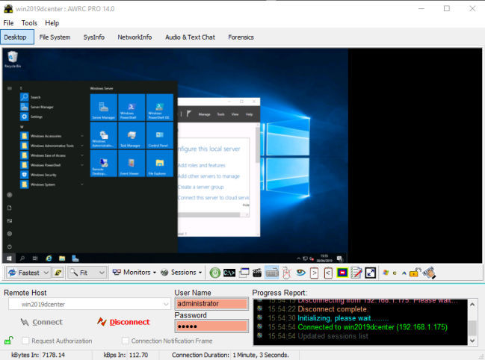Click the Internet Explorer icon on remote taskbar
The image size is (485, 360).
pyautogui.click(x=49, y=258)
